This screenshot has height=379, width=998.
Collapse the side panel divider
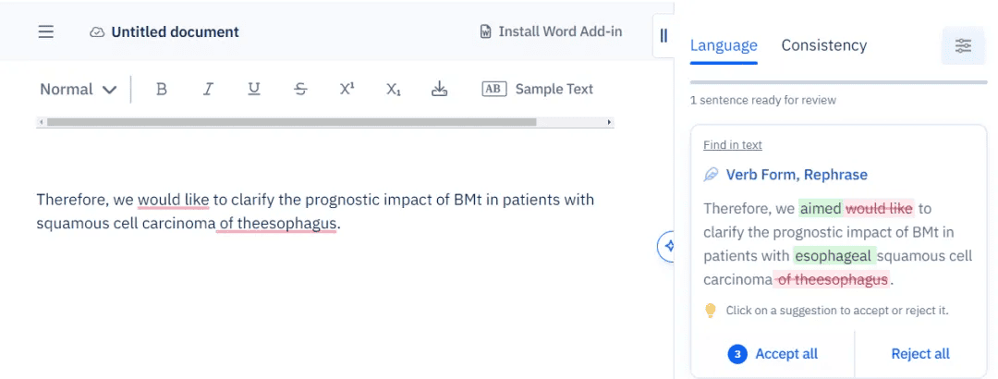(x=663, y=35)
